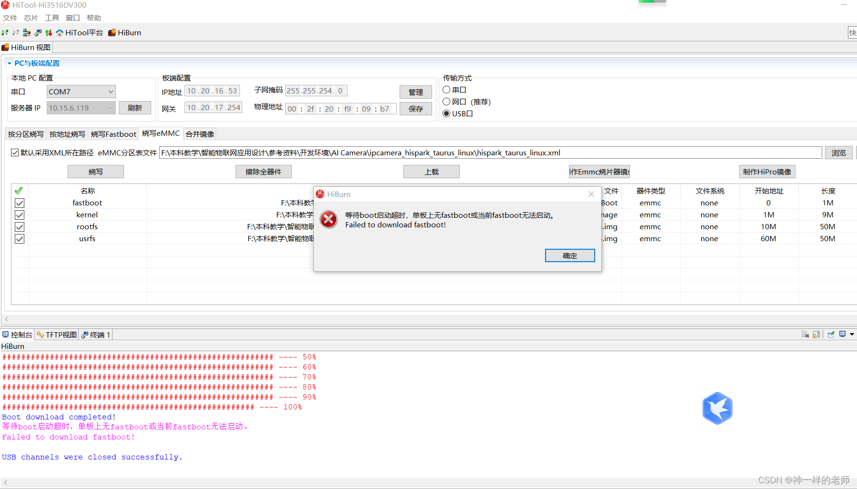Toggle the rootfs row checkbox
Screen dimensions: 857x489
[x=20, y=227]
